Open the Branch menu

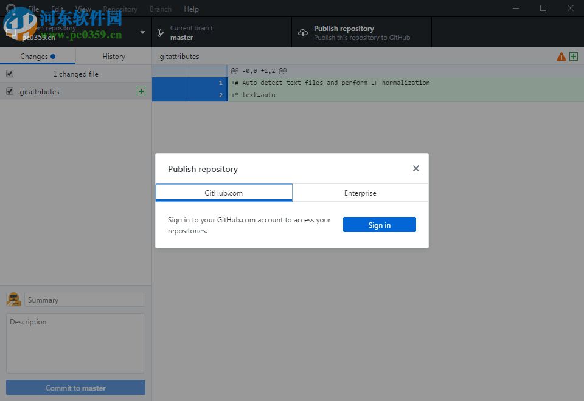point(160,9)
